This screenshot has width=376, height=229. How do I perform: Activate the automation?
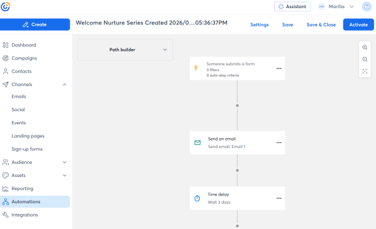tap(358, 24)
